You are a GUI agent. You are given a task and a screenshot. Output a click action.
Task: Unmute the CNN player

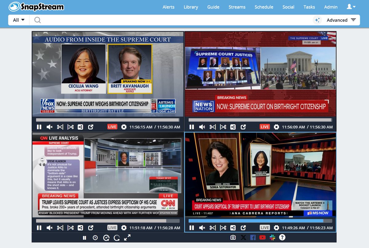(x=50, y=228)
